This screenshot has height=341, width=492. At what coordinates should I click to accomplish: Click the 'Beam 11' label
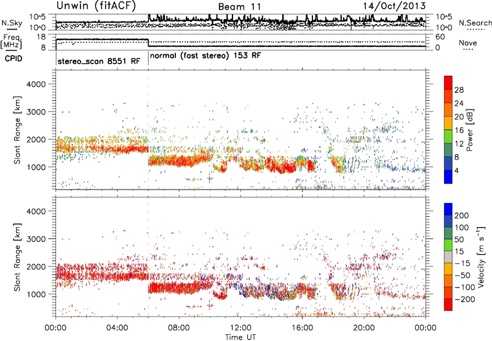click(x=240, y=7)
